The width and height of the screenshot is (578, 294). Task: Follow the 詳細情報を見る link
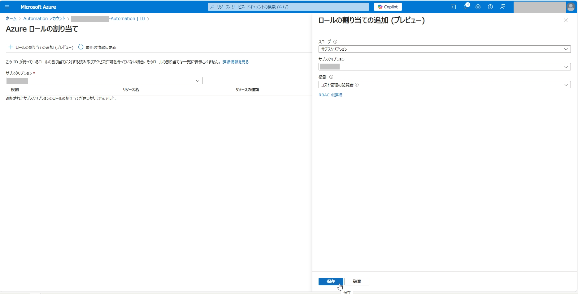click(236, 62)
